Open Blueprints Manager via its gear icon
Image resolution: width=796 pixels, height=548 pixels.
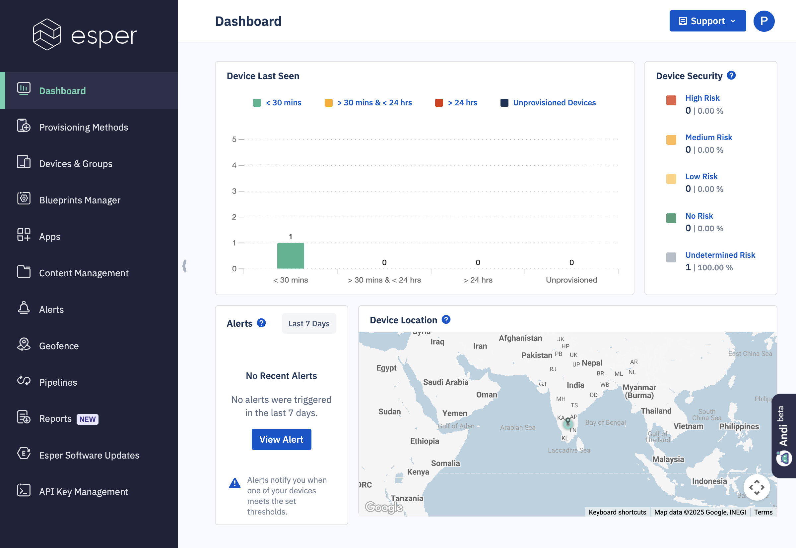(x=24, y=199)
